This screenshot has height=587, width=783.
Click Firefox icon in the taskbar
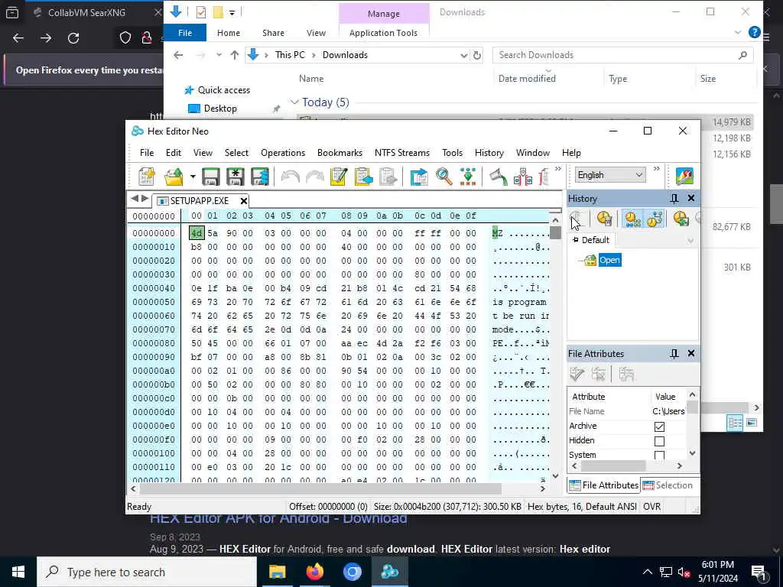314,572
